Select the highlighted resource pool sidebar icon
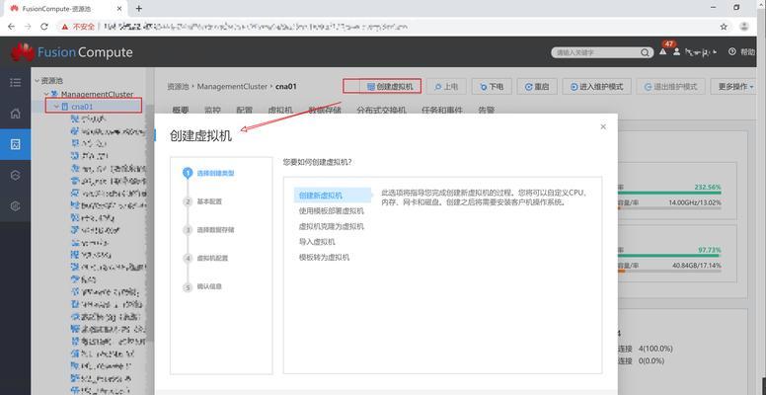 (15, 144)
